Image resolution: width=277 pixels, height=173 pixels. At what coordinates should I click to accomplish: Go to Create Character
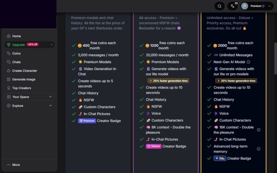coord(24,71)
